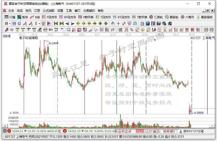This screenshot has width=217, height=141.
Task: Open the 赢家轮 wheel tool
Action: (172, 17)
